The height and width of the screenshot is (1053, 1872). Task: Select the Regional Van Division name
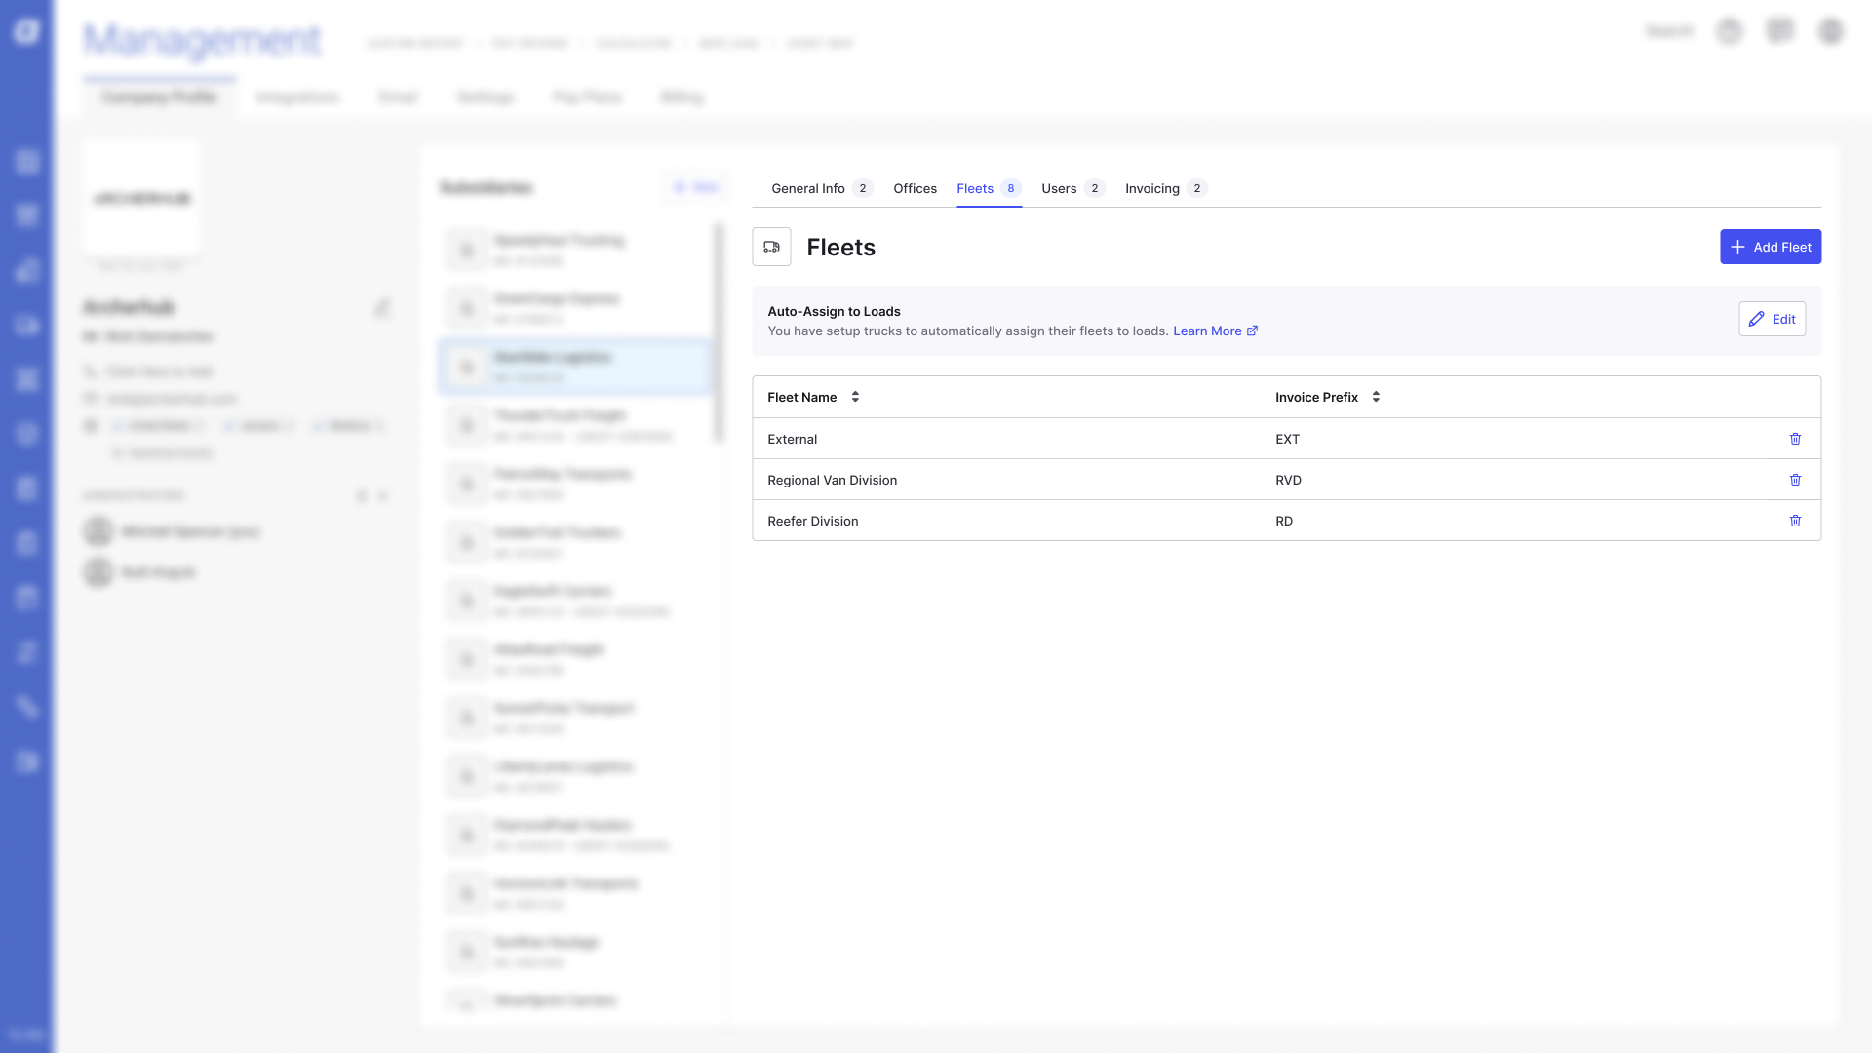tap(832, 480)
